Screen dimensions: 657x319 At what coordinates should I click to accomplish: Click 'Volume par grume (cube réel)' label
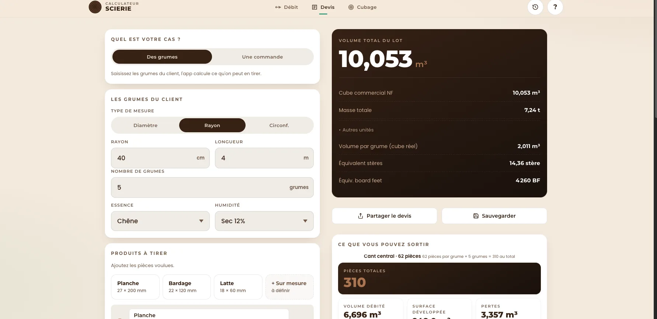click(378, 146)
